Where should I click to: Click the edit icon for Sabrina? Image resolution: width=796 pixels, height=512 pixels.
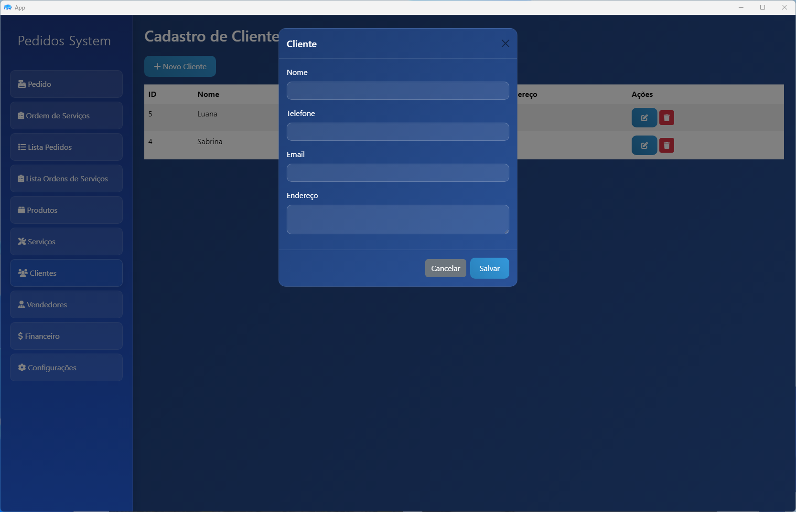(644, 146)
